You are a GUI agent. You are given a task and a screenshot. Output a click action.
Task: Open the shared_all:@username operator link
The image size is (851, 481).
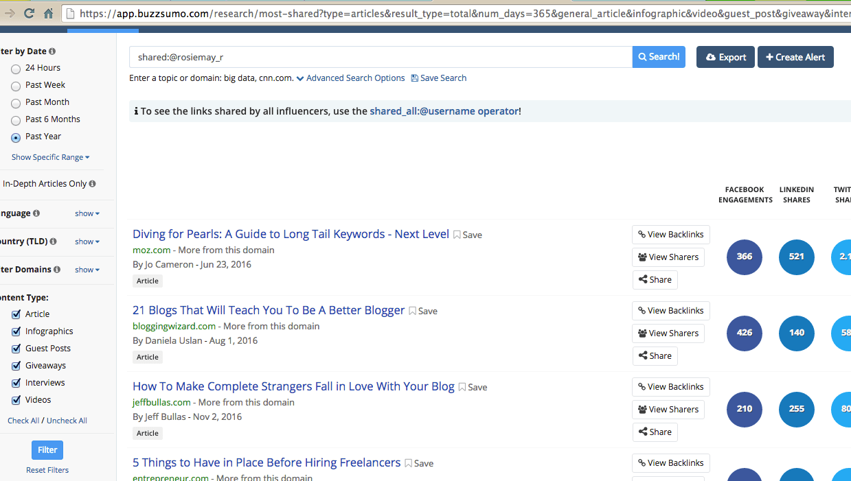(444, 111)
